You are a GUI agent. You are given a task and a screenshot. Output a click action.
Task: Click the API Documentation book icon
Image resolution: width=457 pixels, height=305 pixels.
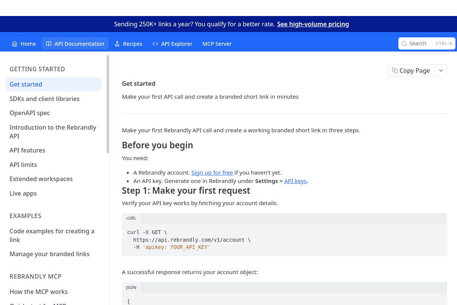(49, 44)
